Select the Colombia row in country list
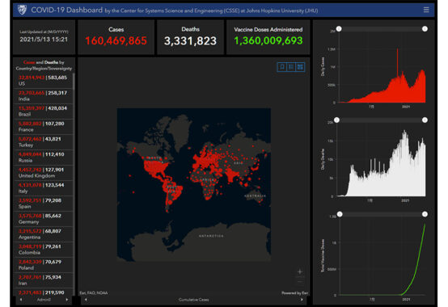The width and height of the screenshot is (448, 307). pos(43,250)
